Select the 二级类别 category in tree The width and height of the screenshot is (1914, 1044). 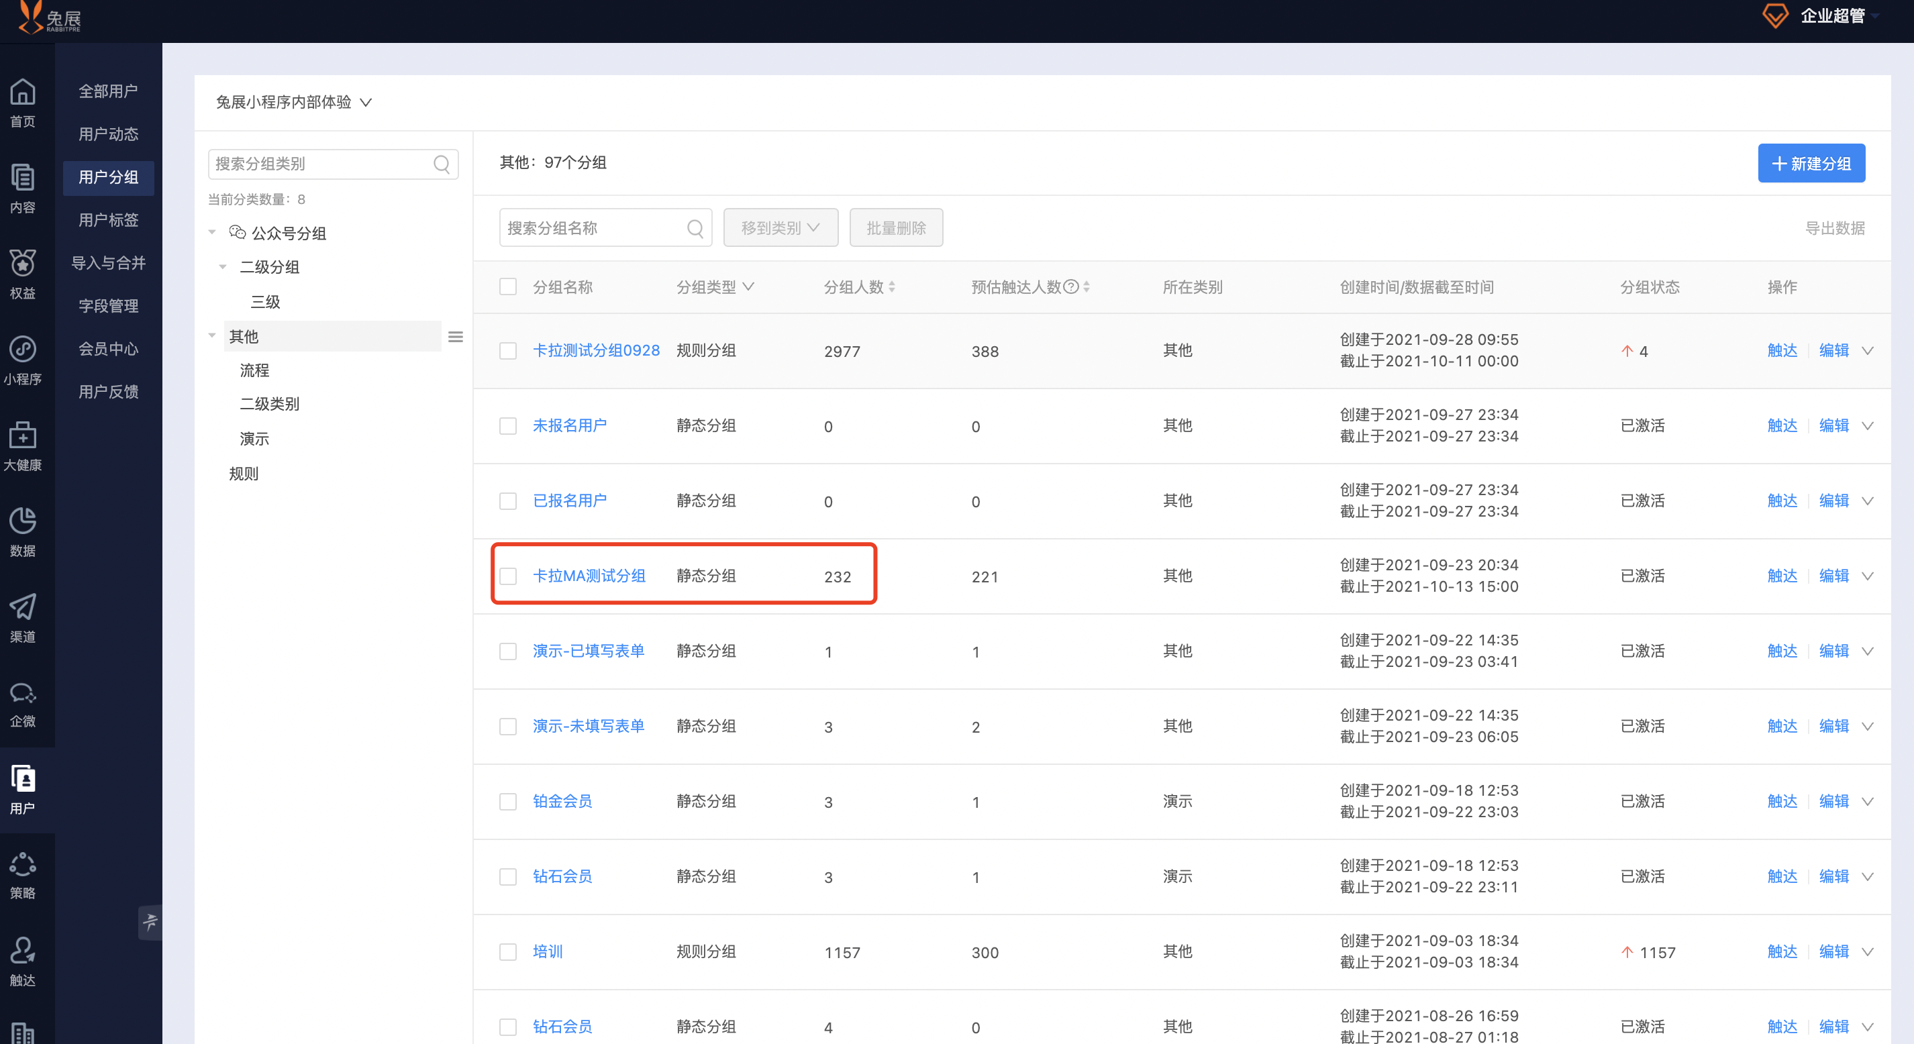coord(270,404)
